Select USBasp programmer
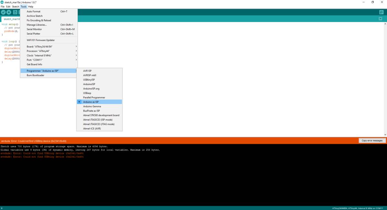 click(99, 93)
